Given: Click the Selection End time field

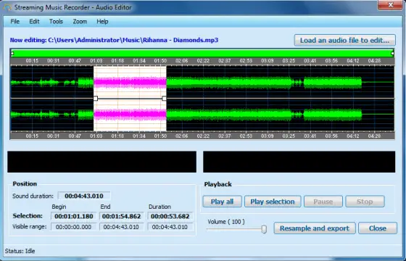Looking at the screenshot, I should click(122, 216).
